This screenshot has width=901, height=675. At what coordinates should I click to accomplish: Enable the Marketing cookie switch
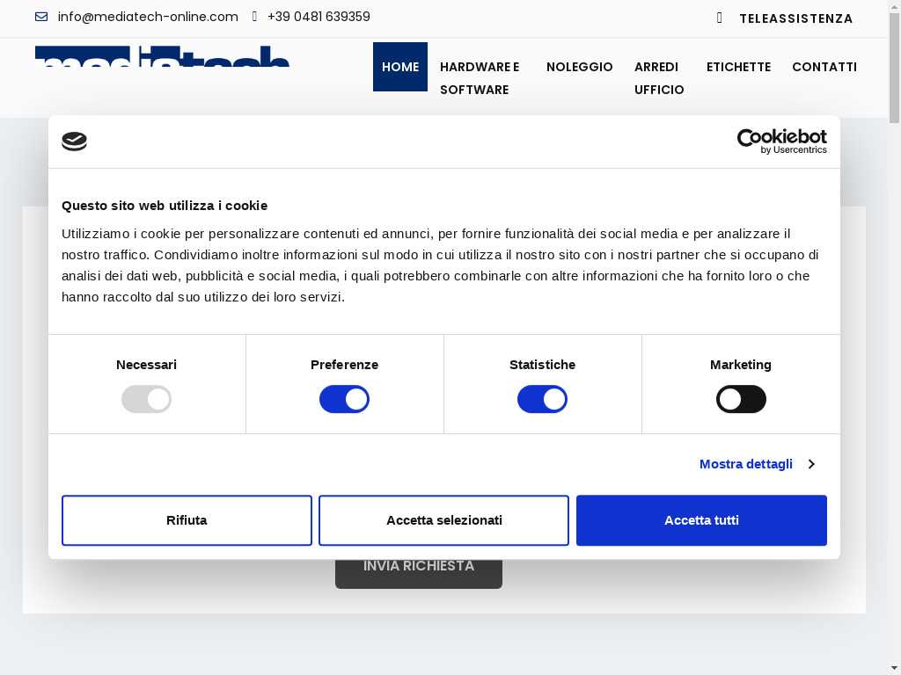(x=741, y=400)
